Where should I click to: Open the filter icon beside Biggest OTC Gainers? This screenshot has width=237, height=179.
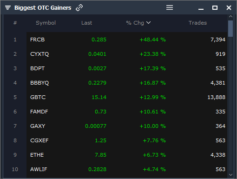coord(8,7)
